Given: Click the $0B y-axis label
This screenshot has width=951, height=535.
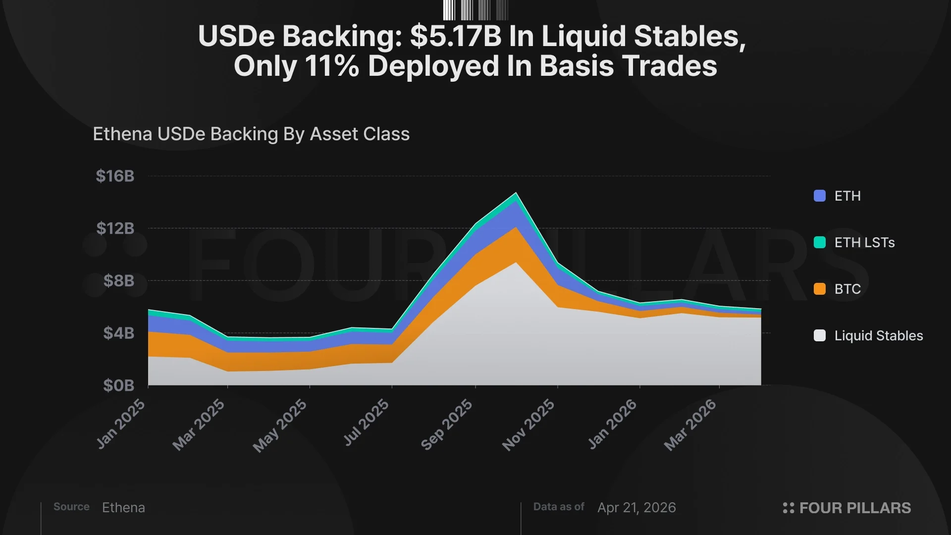Looking at the screenshot, I should (x=118, y=385).
